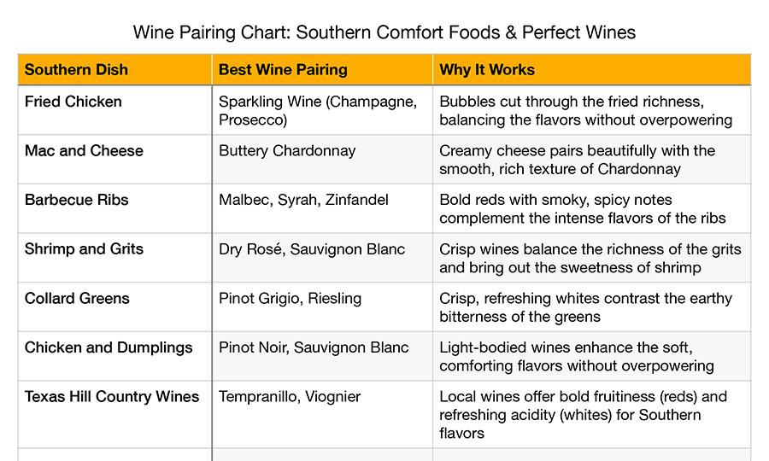Image resolution: width=769 pixels, height=461 pixels.
Task: Select the 'Texas Hill Country Wines' cell
Action: (x=114, y=414)
